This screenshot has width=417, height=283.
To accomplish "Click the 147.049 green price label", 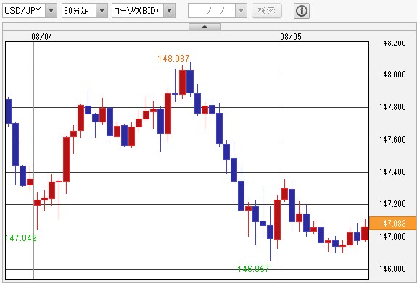I will coord(21,238).
